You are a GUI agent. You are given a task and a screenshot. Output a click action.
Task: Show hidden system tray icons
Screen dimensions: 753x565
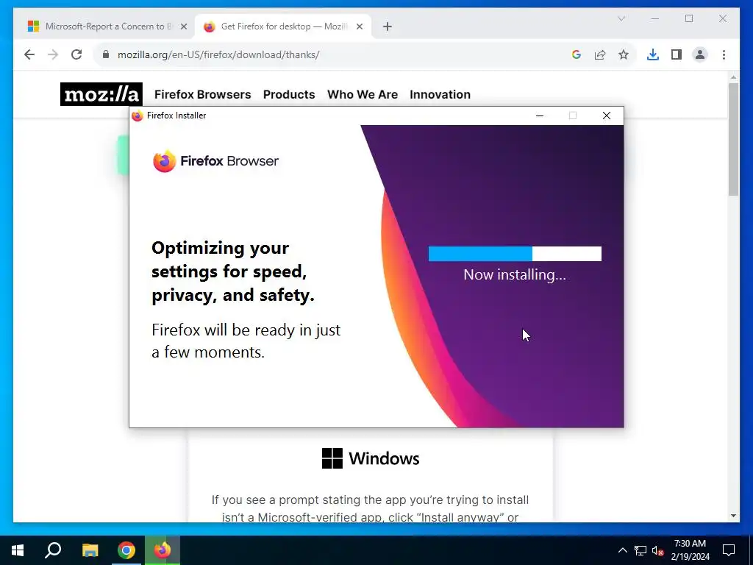tap(622, 550)
